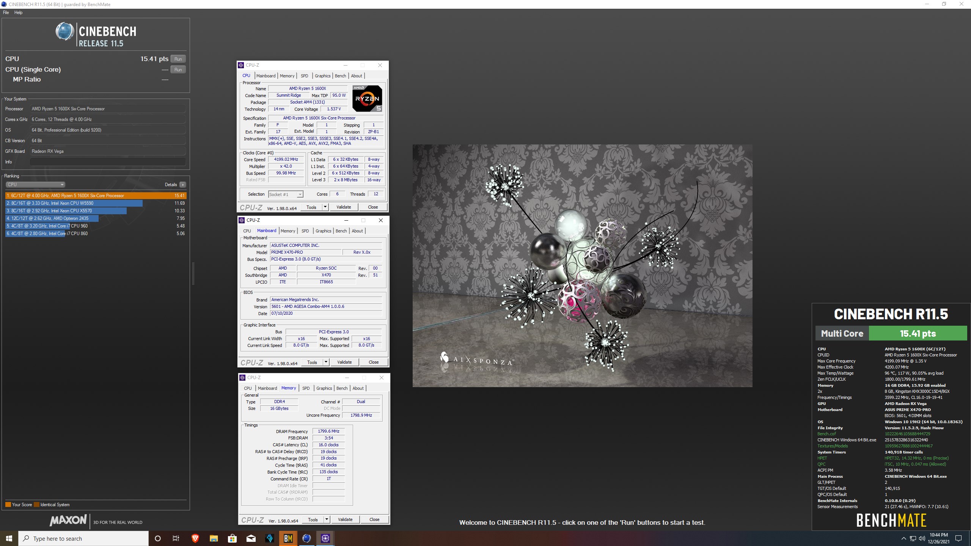Select the Ryzen 5 1600X ranking row
Image resolution: width=971 pixels, height=546 pixels.
point(96,196)
